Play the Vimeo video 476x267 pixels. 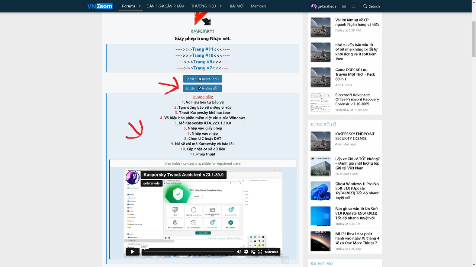tap(132, 252)
